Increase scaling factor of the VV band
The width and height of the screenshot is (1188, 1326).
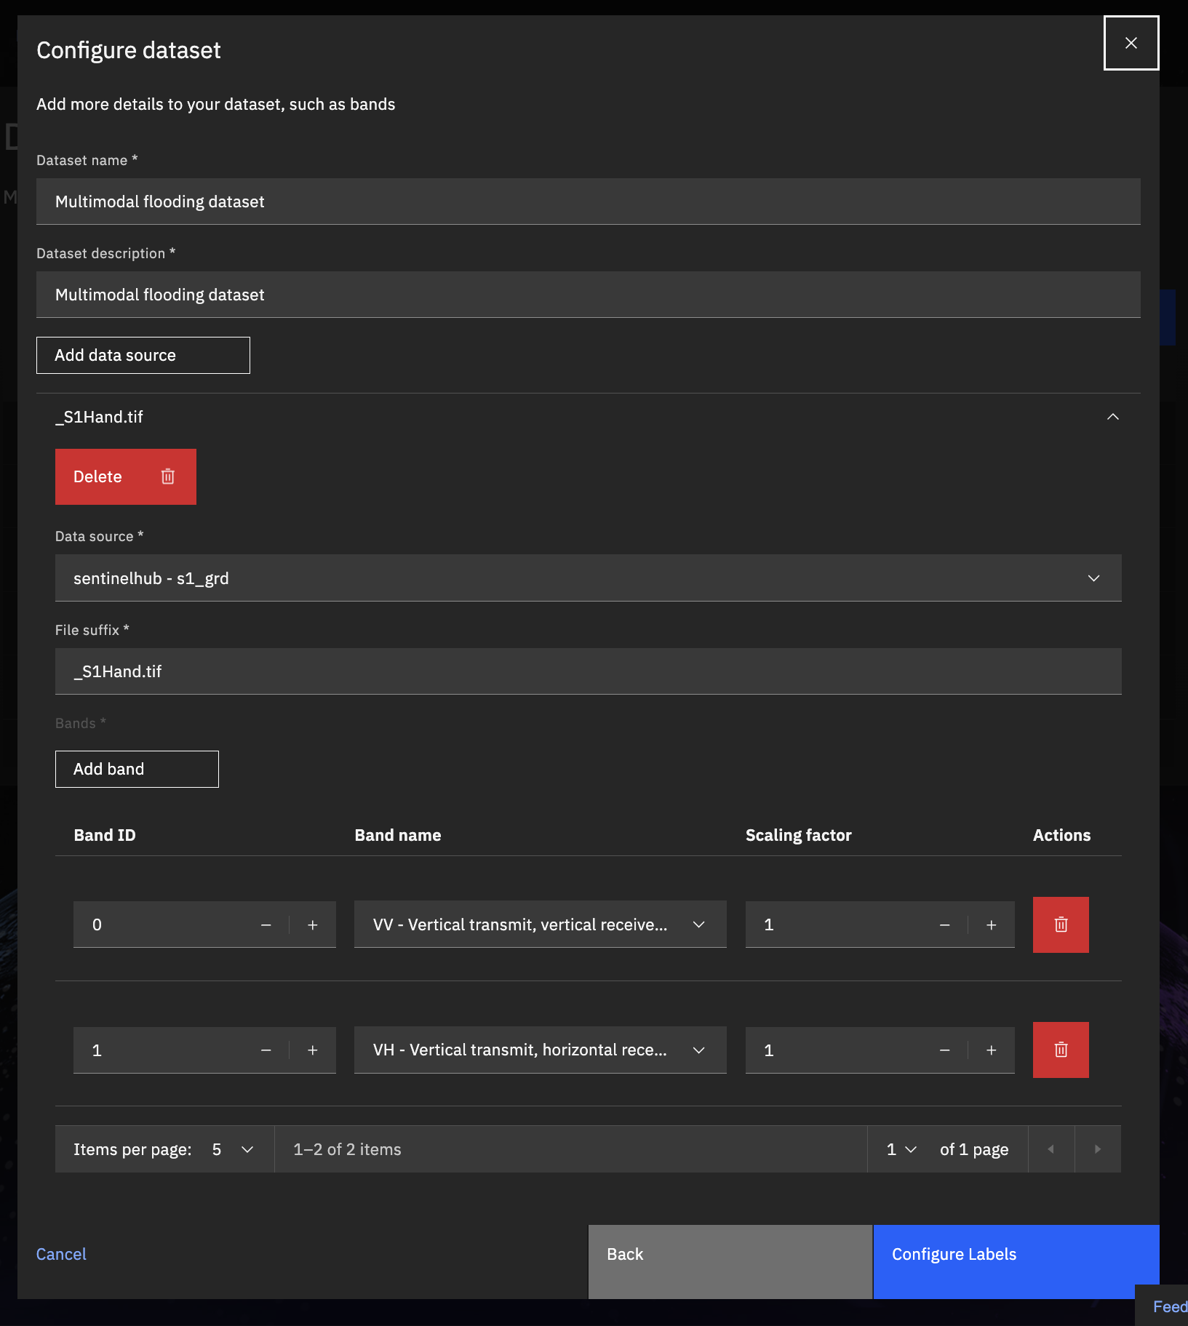pos(991,924)
